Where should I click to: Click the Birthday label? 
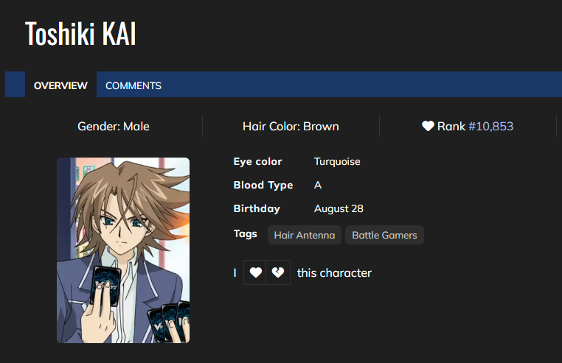click(x=257, y=208)
